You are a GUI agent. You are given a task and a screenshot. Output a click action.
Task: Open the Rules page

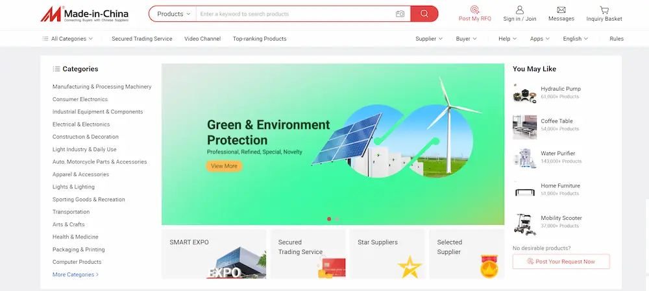click(617, 38)
